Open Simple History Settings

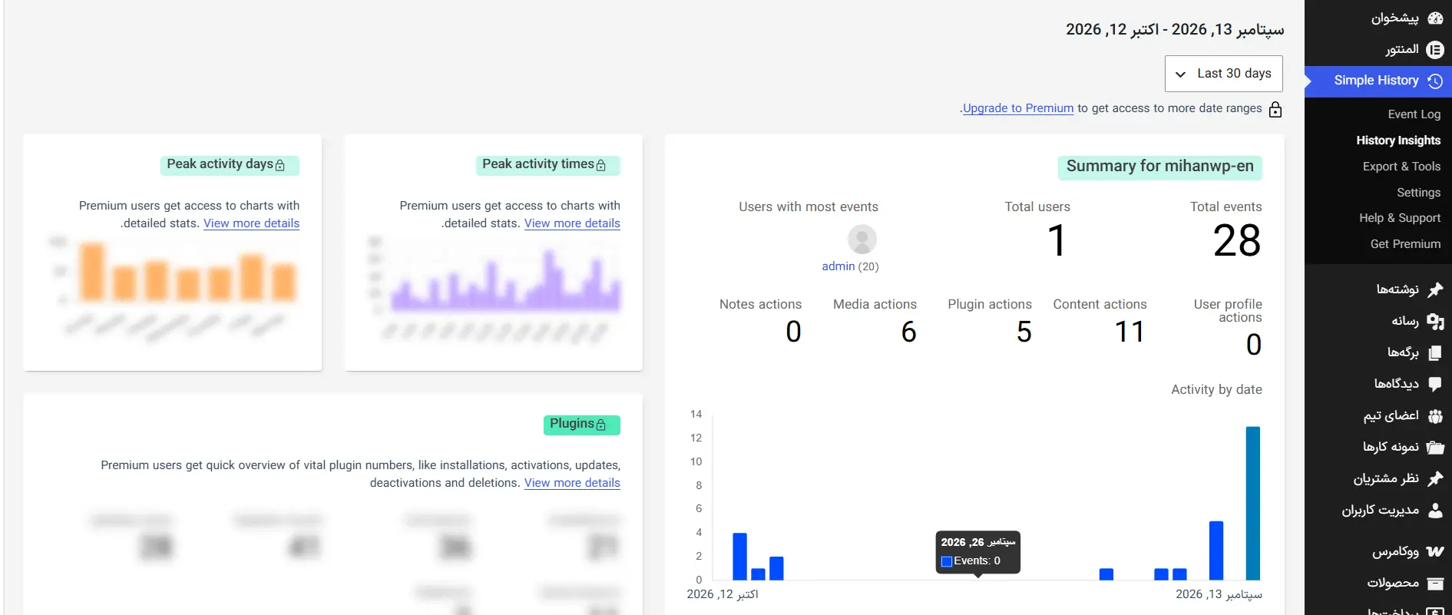point(1419,193)
